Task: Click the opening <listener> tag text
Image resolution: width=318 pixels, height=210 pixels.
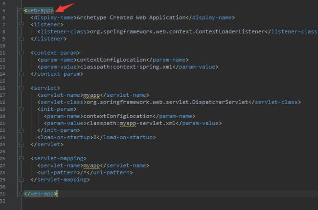Action: pos(47,25)
